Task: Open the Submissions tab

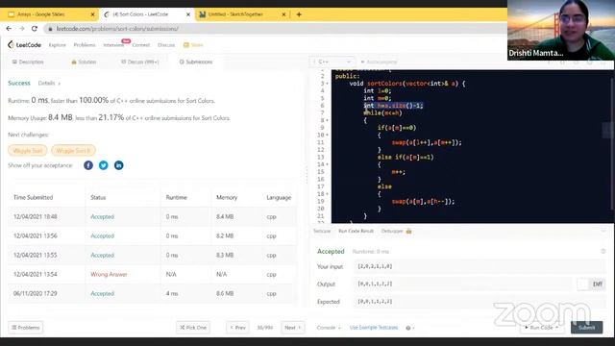Action: pyautogui.click(x=196, y=62)
